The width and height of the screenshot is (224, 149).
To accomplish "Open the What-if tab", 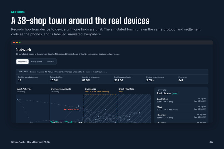I will point(50,62).
